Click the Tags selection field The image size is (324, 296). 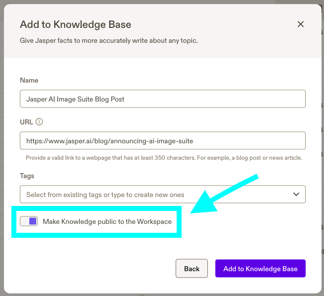point(163,195)
